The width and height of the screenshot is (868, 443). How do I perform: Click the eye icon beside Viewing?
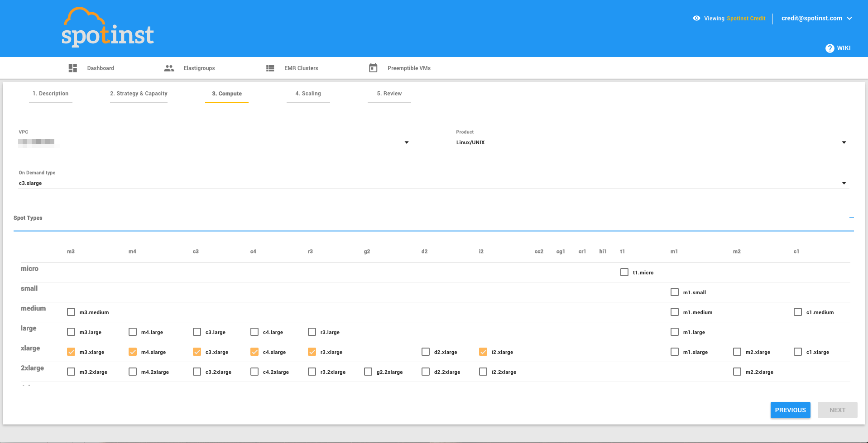[696, 19]
